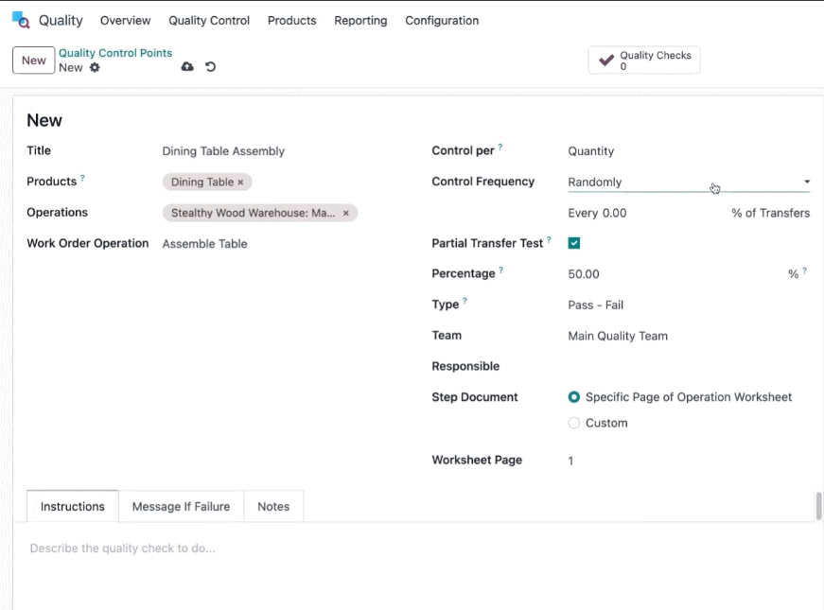
Task: Remove the Stealthy Wood Warehouse operation tag
Action: (x=346, y=214)
